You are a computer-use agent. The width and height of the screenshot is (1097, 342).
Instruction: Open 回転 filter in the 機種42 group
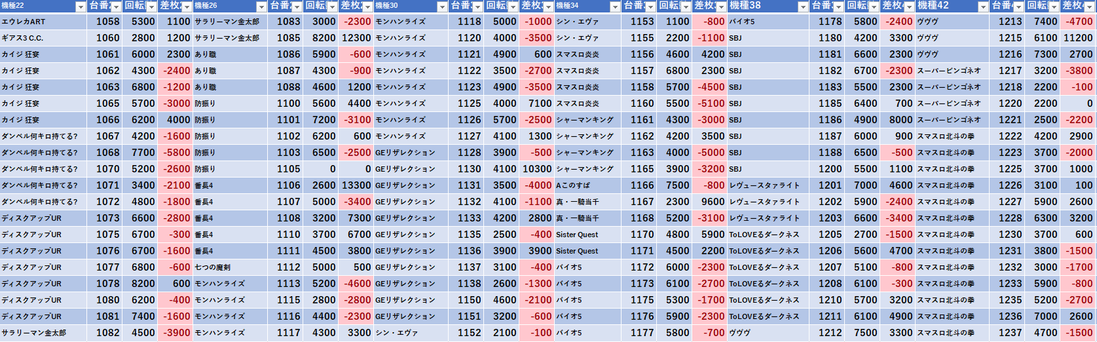point(1054,7)
